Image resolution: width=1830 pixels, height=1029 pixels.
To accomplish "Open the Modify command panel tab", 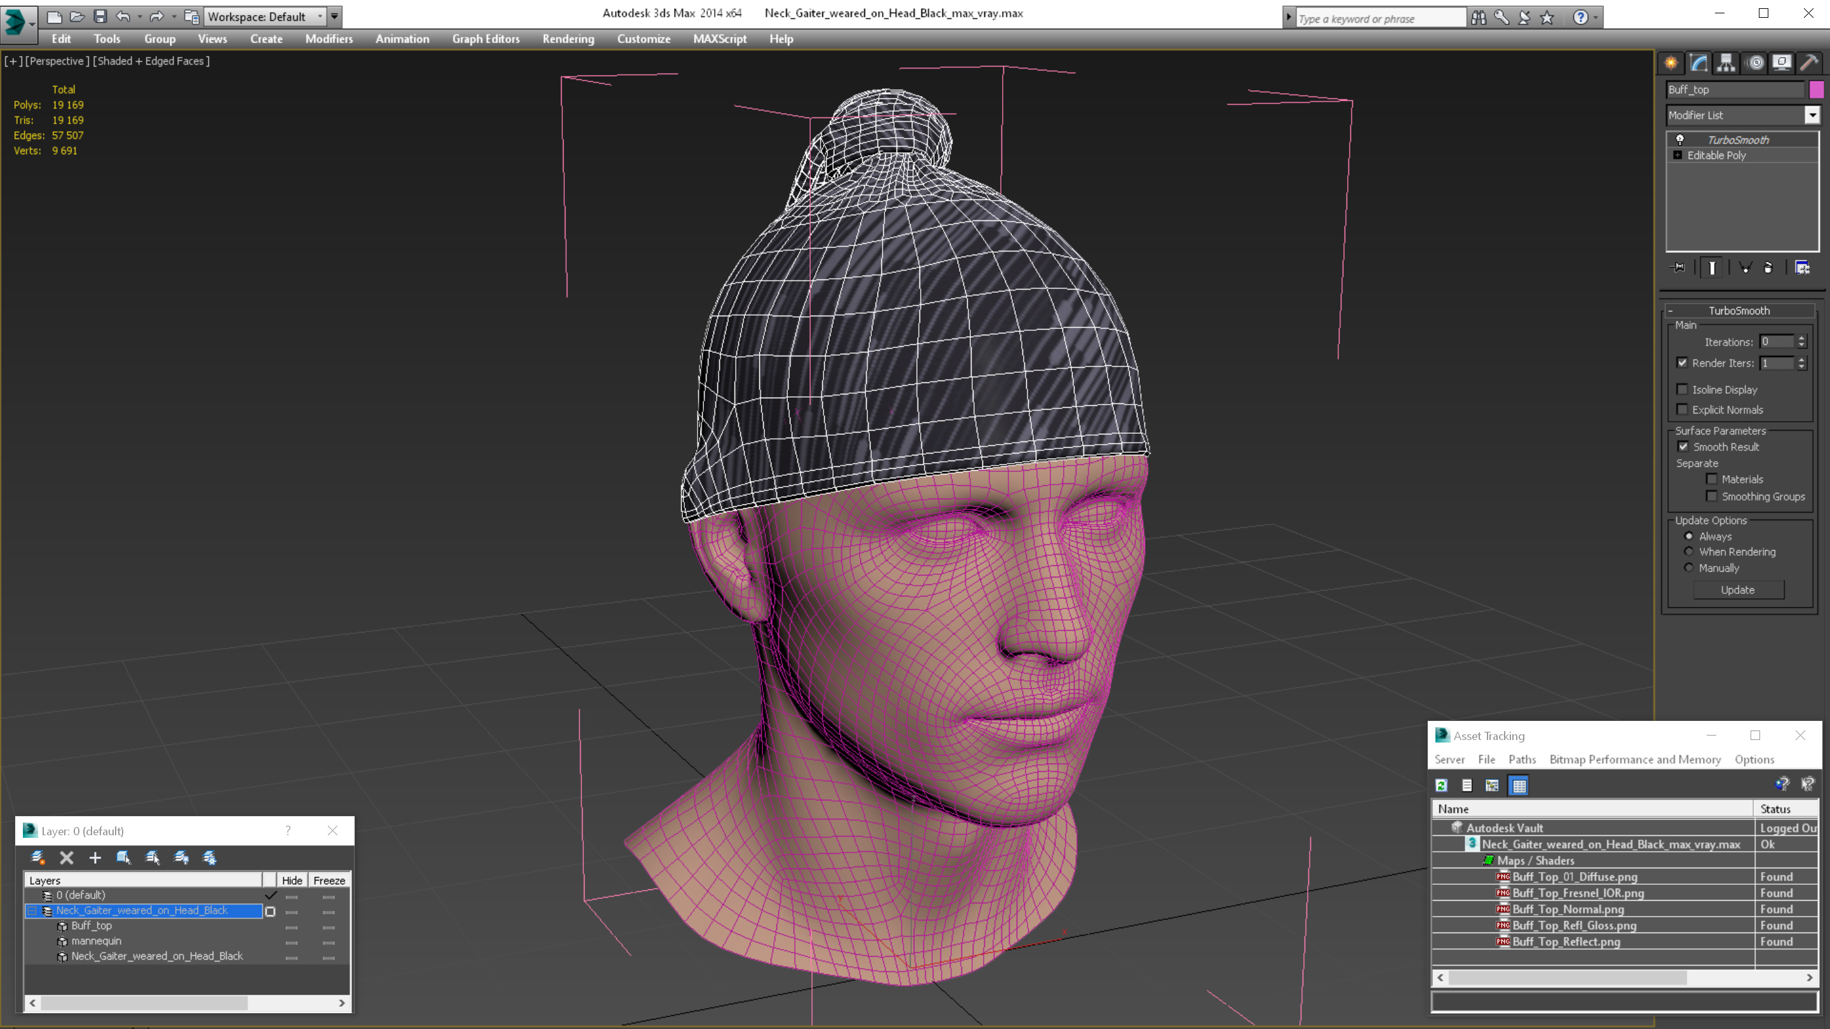I will 1698,64.
